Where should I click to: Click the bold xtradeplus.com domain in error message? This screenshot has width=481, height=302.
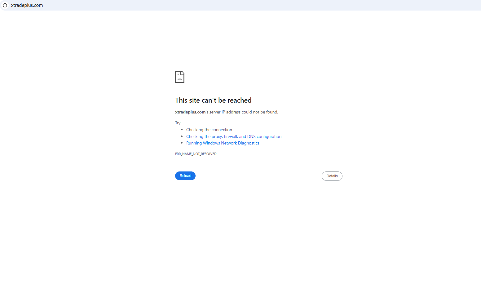pos(190,112)
